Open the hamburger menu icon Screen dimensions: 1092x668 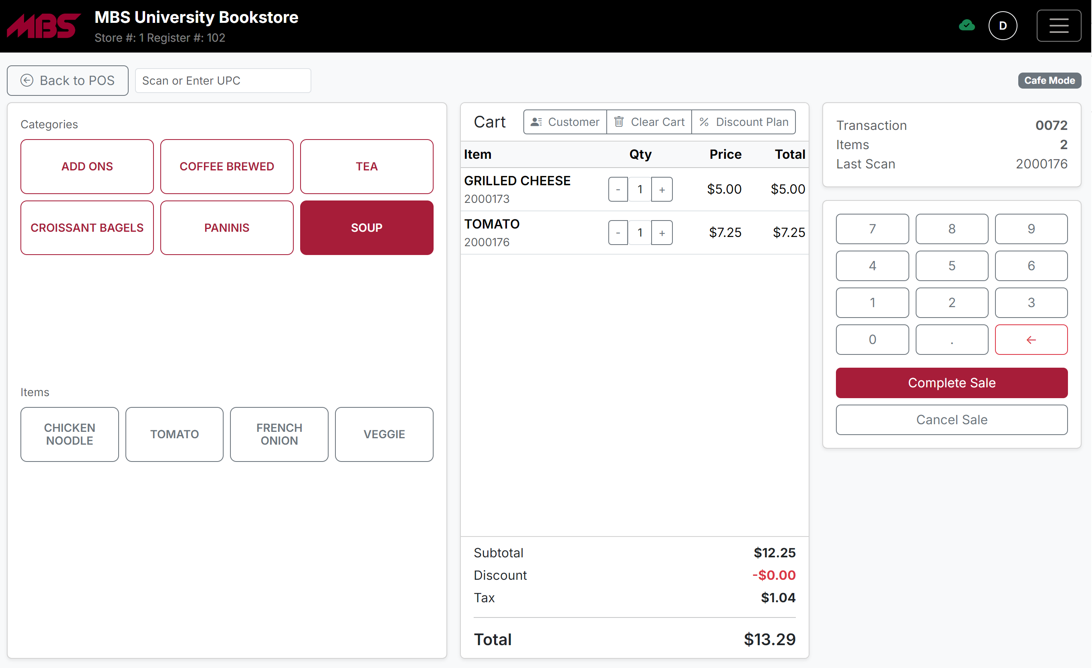[1058, 26]
